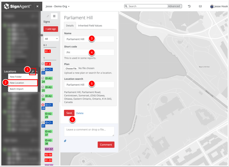Click the Name input field

point(89,39)
